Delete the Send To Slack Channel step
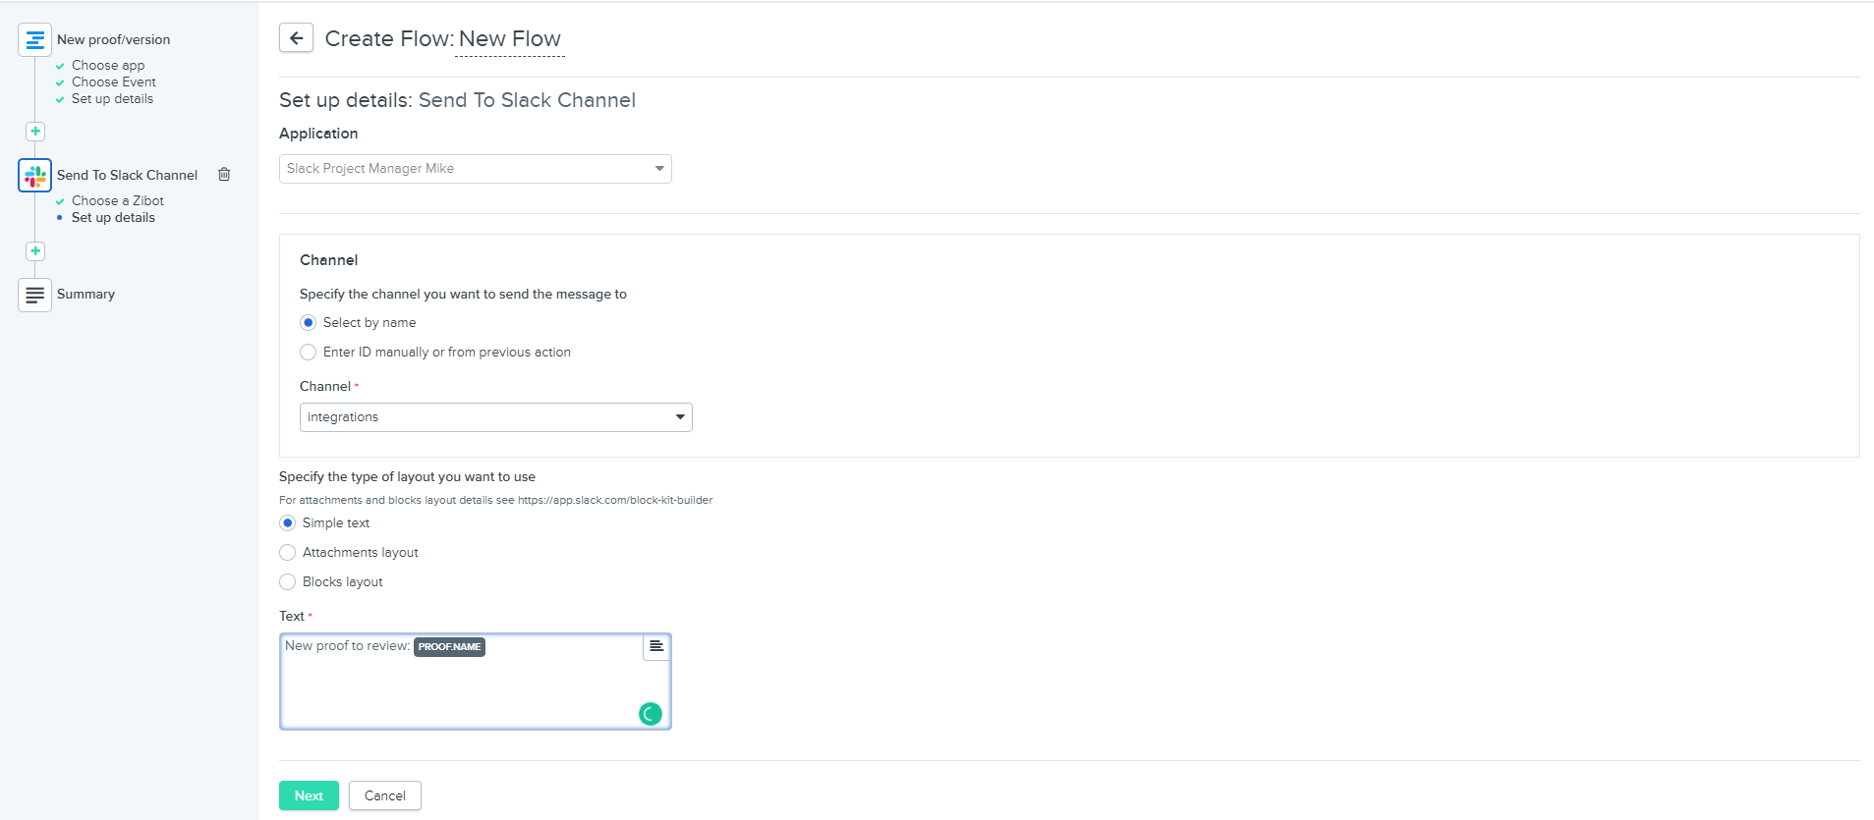 224,175
